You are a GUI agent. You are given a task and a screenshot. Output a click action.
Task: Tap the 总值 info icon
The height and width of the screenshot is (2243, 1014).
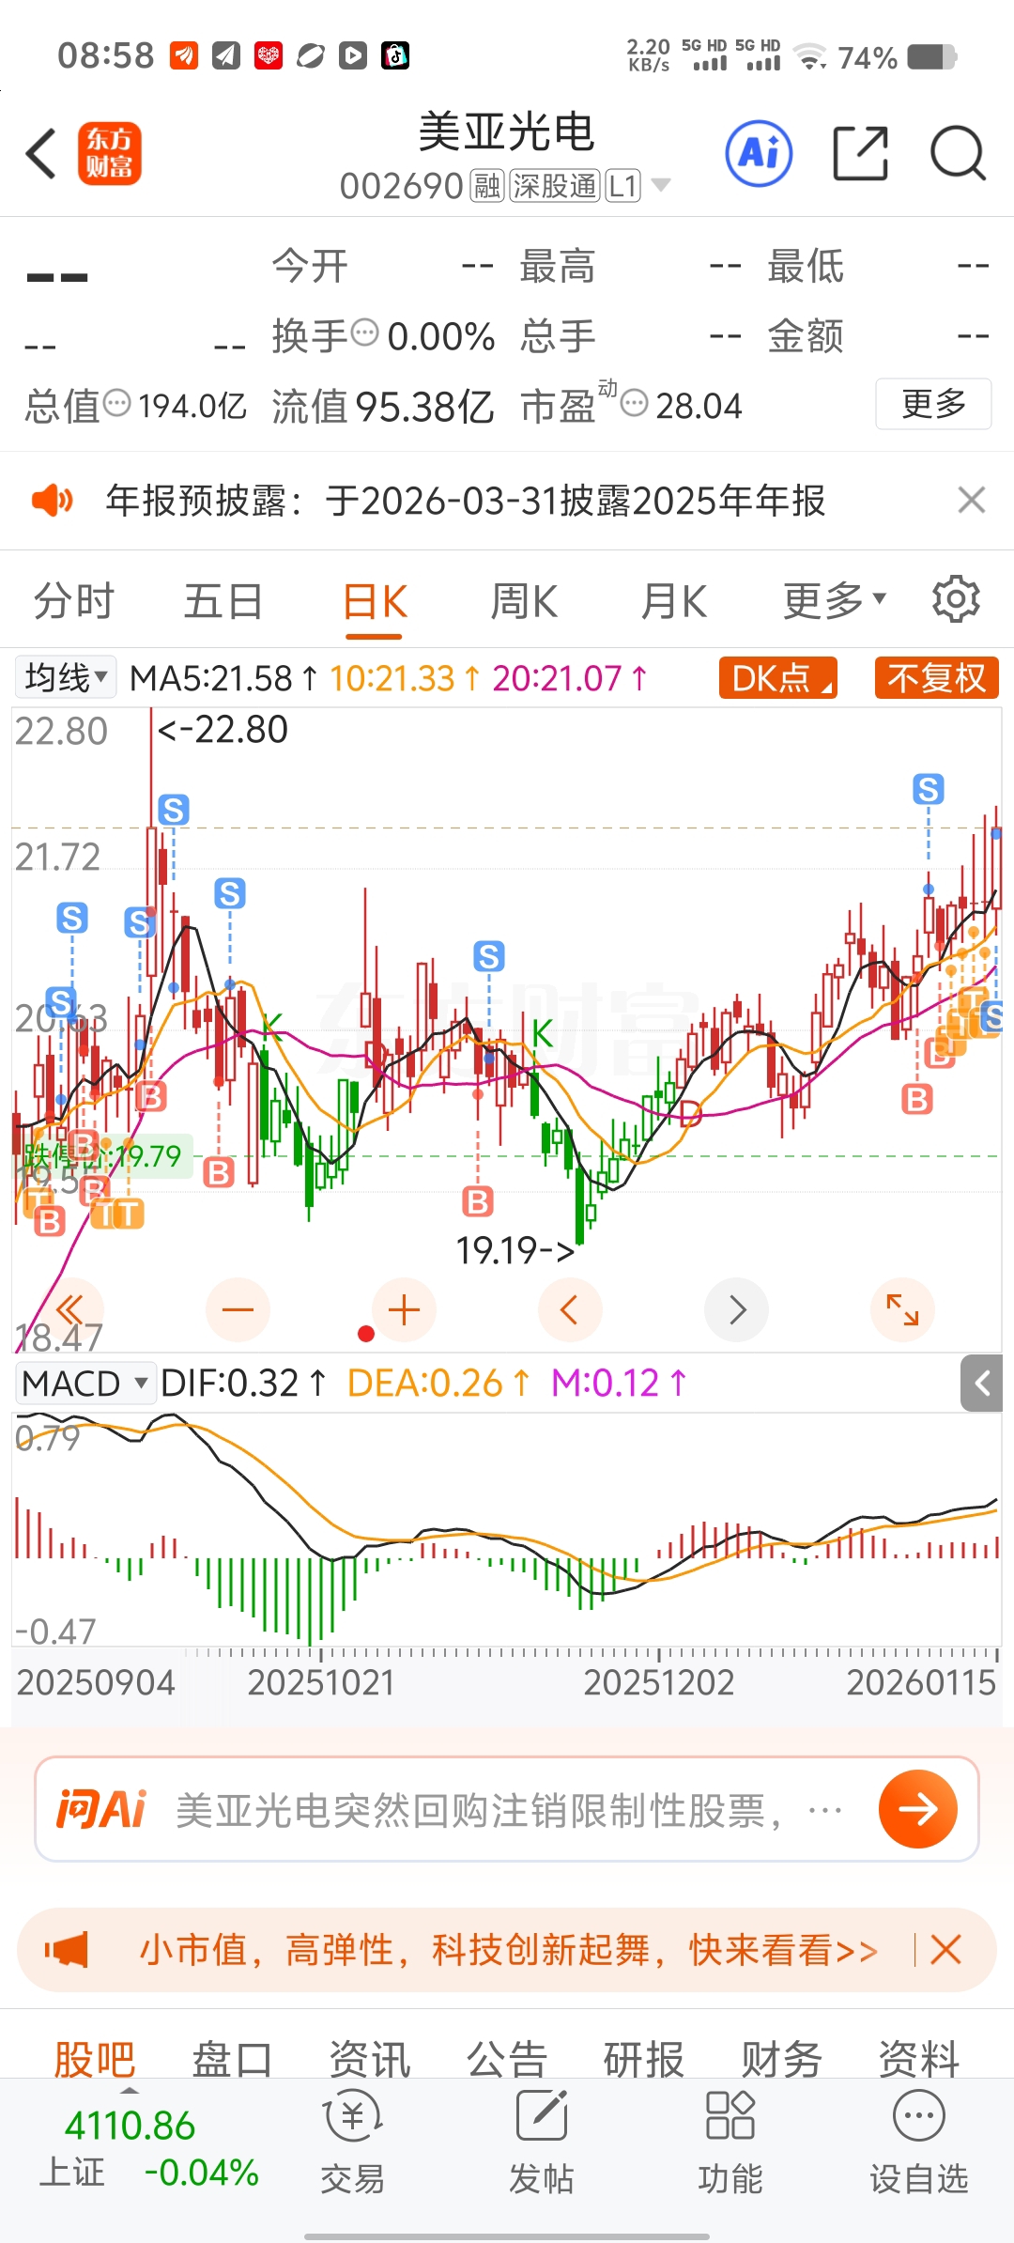point(116,403)
